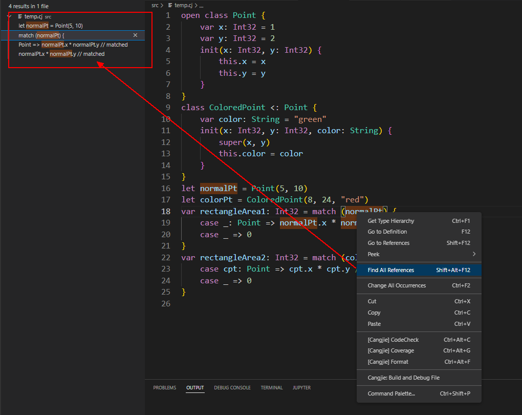
Task: Switch to the PROBLEMS panel tab
Action: coord(164,388)
